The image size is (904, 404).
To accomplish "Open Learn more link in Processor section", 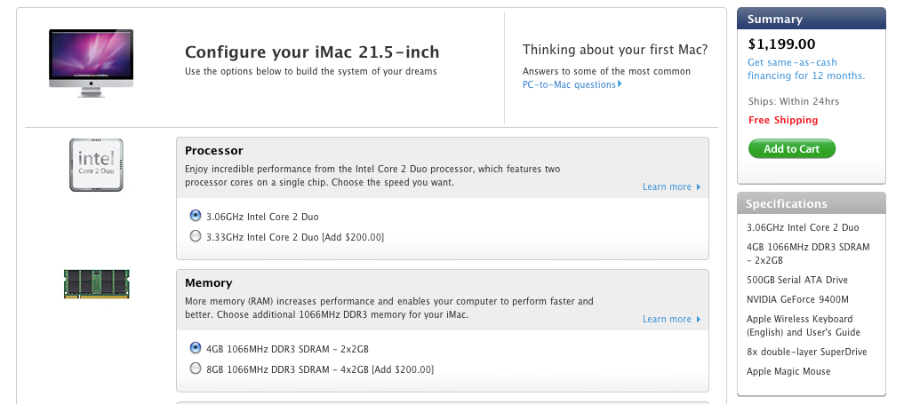I will (x=667, y=187).
